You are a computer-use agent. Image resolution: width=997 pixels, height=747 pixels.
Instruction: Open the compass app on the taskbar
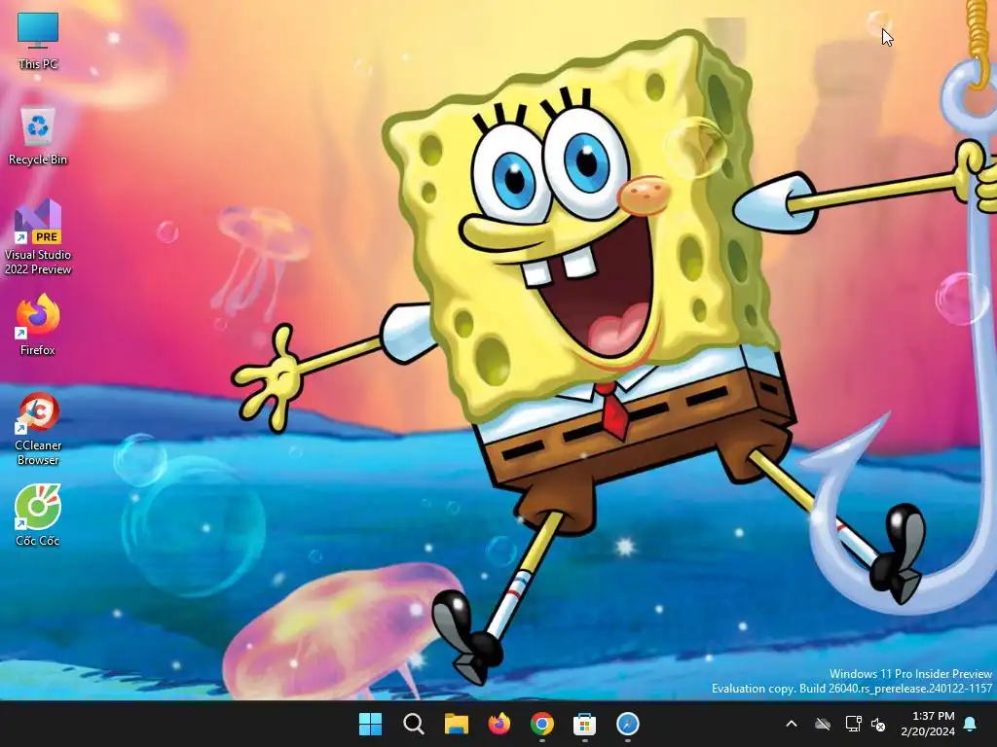628,724
